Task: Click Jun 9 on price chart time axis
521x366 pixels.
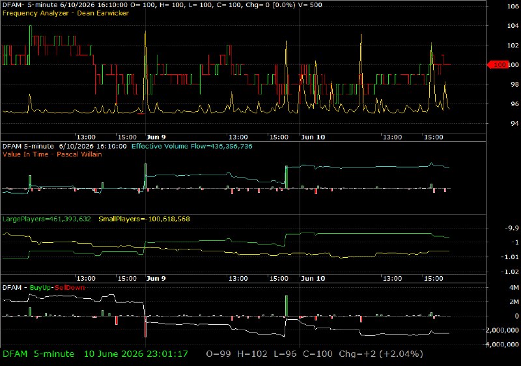Action: (156, 137)
